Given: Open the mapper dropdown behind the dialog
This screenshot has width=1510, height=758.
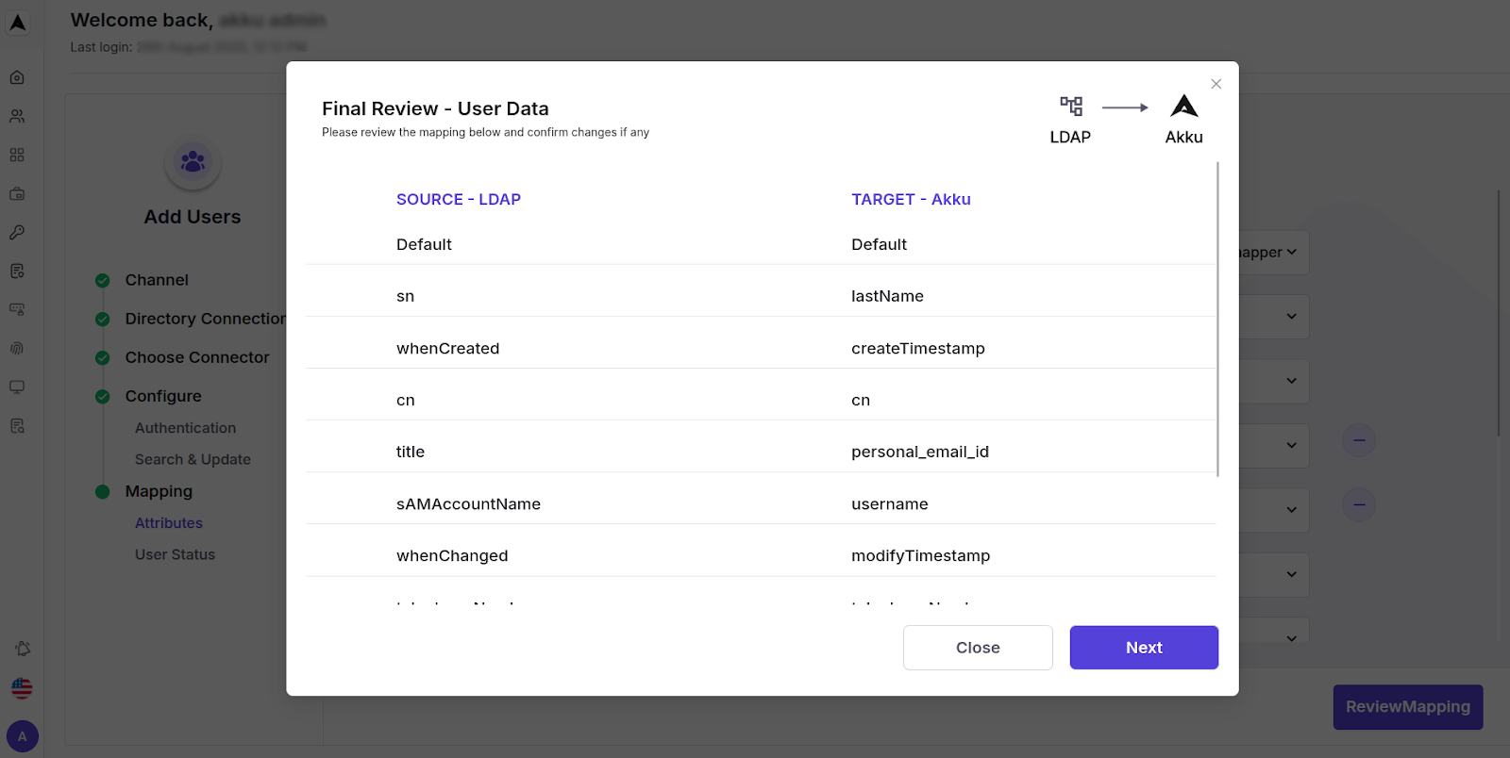Looking at the screenshot, I should coord(1272,253).
